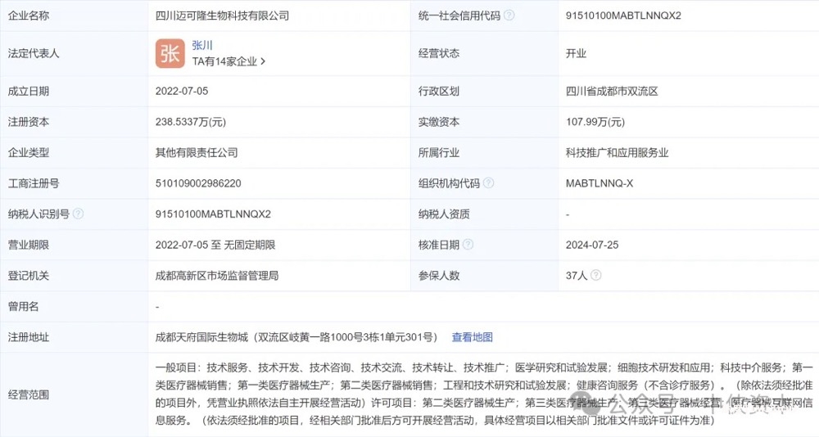This screenshot has width=819, height=437.
Task: Click organization code MABTLNNQ-X
Action: pos(600,183)
